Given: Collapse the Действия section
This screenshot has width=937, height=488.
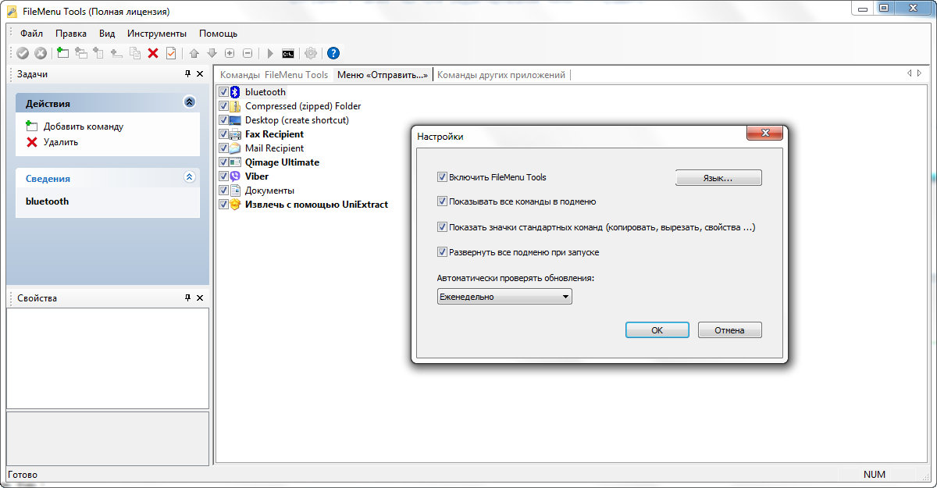Looking at the screenshot, I should coord(189,102).
